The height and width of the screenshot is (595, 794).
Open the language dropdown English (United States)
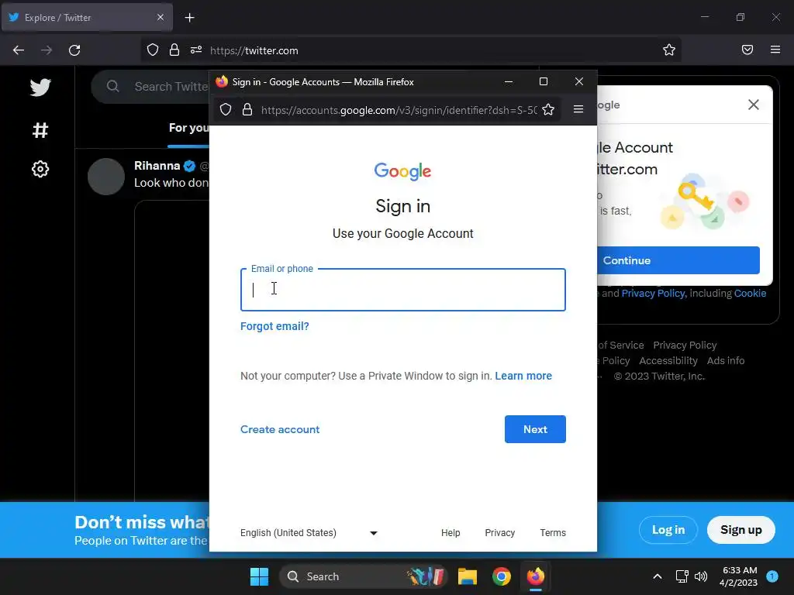point(309,533)
